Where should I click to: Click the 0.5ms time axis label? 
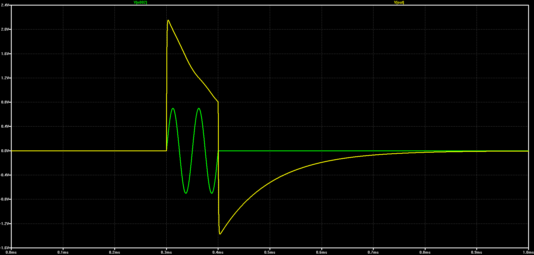click(x=270, y=252)
